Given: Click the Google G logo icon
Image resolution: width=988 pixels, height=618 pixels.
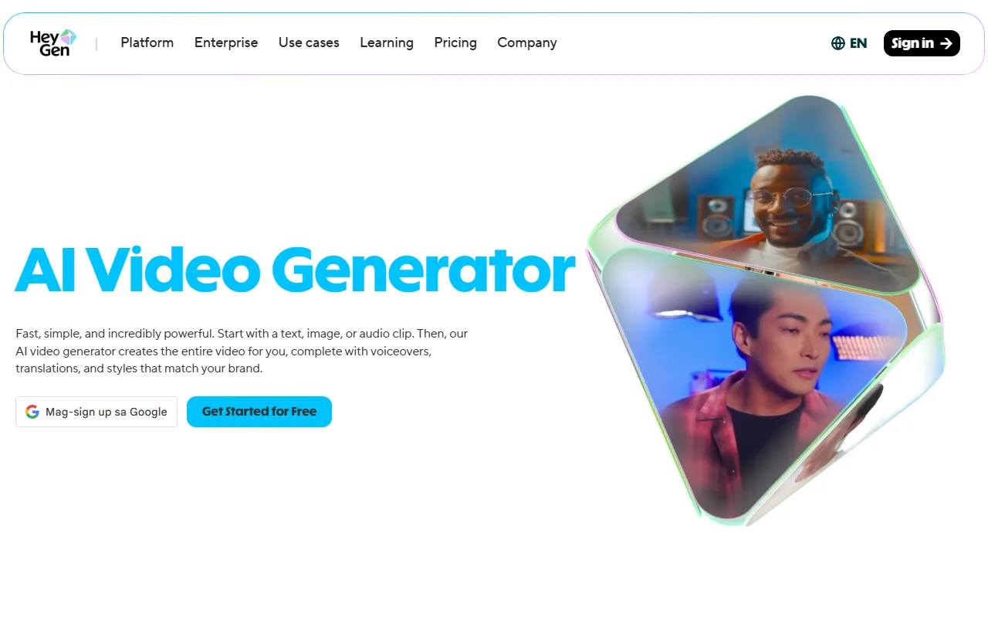Looking at the screenshot, I should pyautogui.click(x=32, y=412).
